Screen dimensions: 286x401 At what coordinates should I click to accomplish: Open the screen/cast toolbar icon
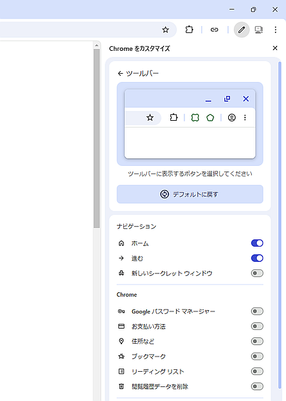pyautogui.click(x=259, y=30)
